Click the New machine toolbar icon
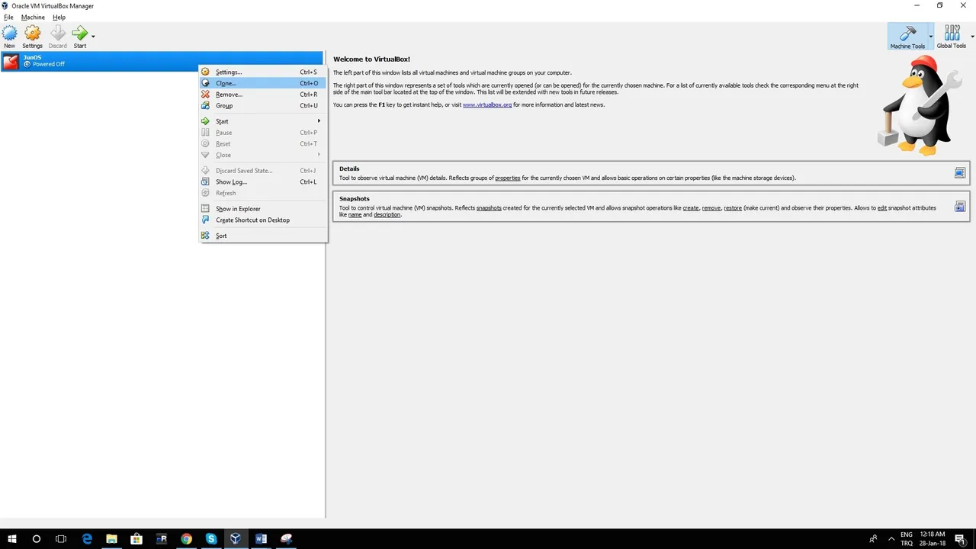 pos(9,36)
